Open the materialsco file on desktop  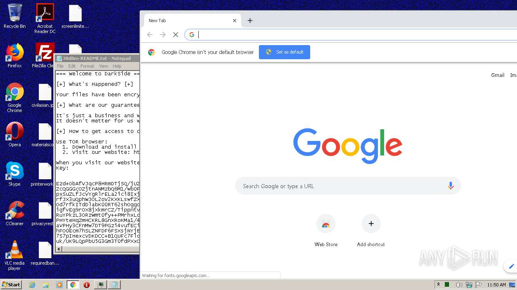coord(44,135)
